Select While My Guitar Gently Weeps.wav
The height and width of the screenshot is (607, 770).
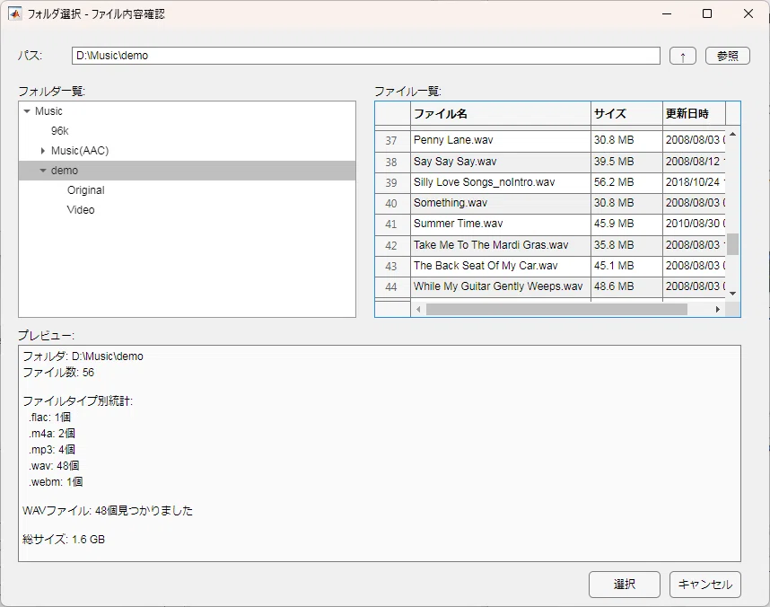[x=501, y=286]
